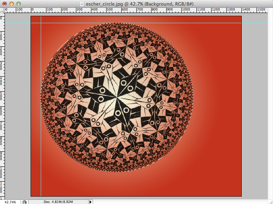Select the horizontal cyan guide line

coord(136,23)
